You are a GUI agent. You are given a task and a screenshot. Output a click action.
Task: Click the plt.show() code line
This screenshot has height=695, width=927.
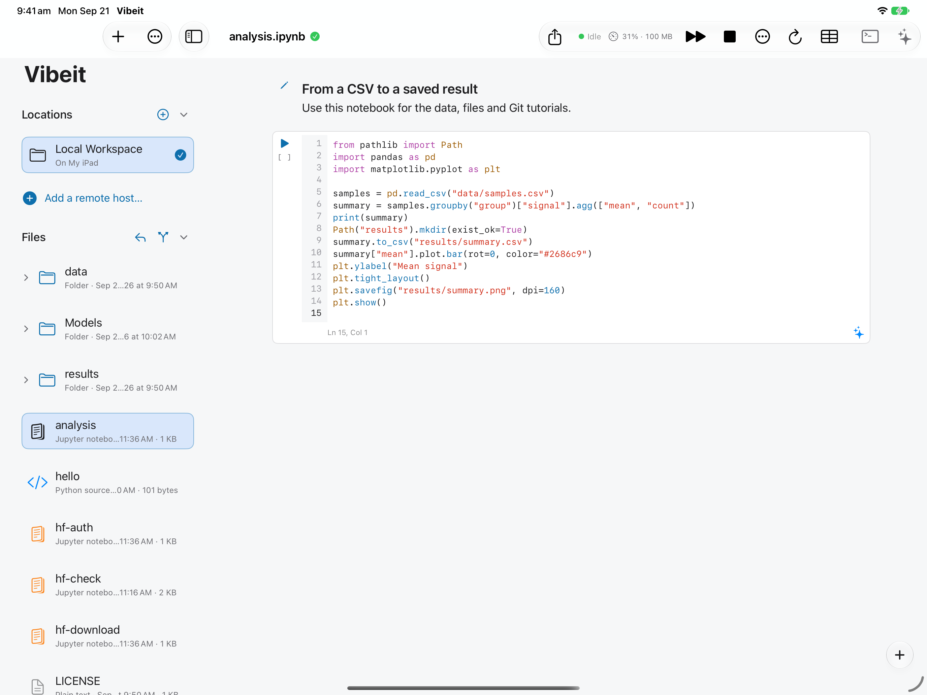tap(359, 302)
